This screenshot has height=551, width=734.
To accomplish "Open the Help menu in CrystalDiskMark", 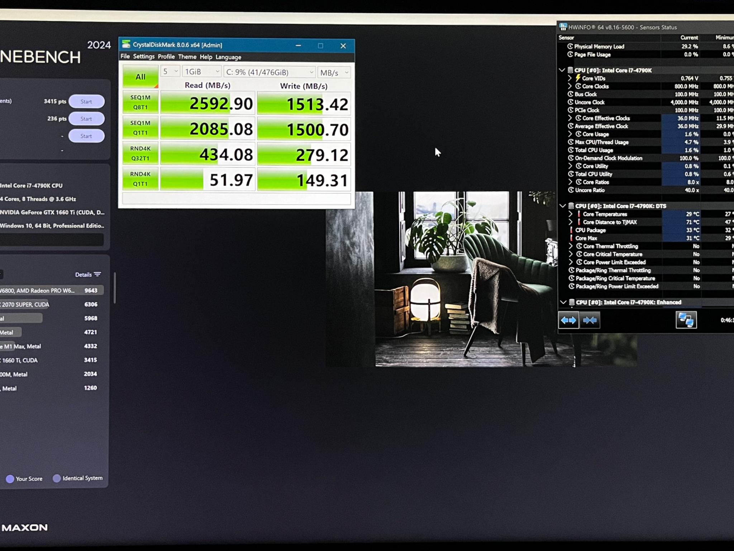I will tap(206, 57).
